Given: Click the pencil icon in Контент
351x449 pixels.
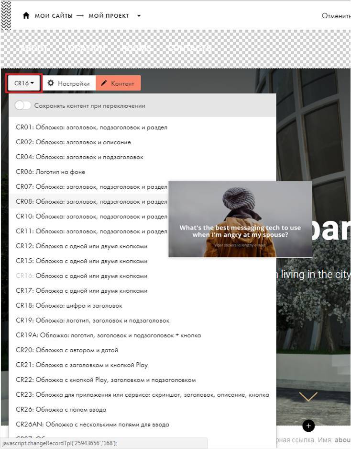Looking at the screenshot, I should click(x=104, y=83).
